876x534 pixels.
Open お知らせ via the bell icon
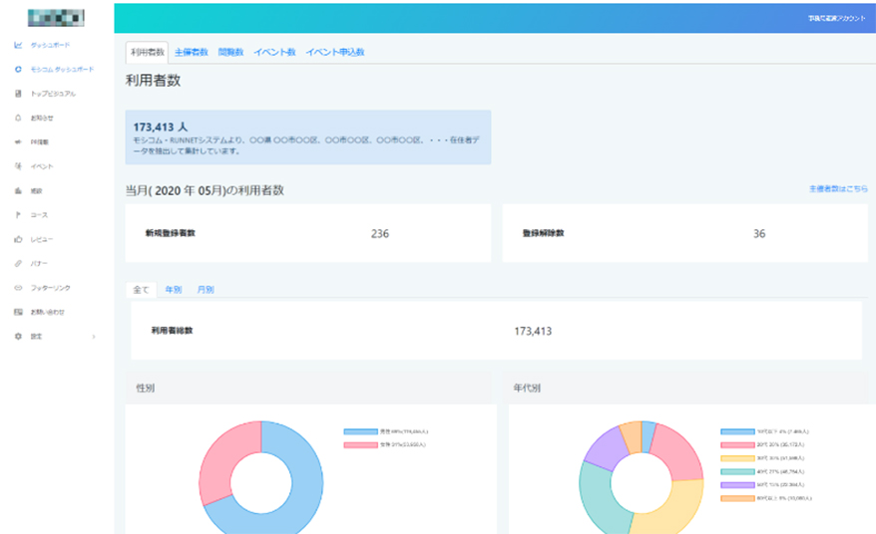pyautogui.click(x=18, y=118)
